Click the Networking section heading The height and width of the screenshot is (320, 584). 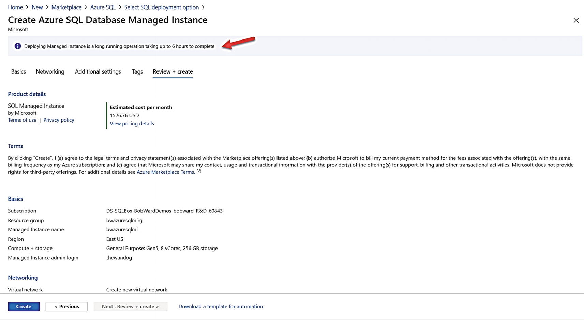pyautogui.click(x=23, y=278)
